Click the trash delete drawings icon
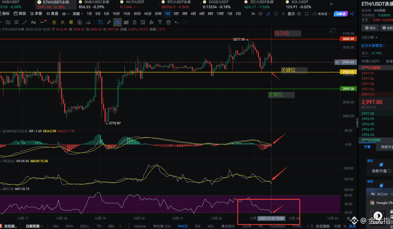This screenshot has height=229, width=393. tap(168, 22)
